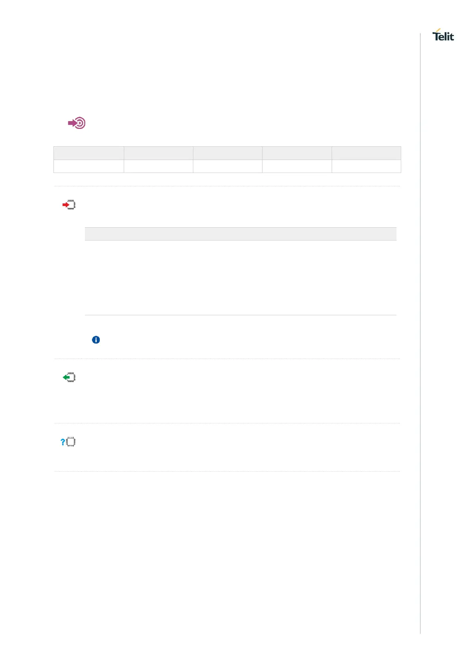Image resolution: width=468 pixels, height=662 pixels.
Task: Click the blank white area below the wide gray bar
Action: coord(240,278)
